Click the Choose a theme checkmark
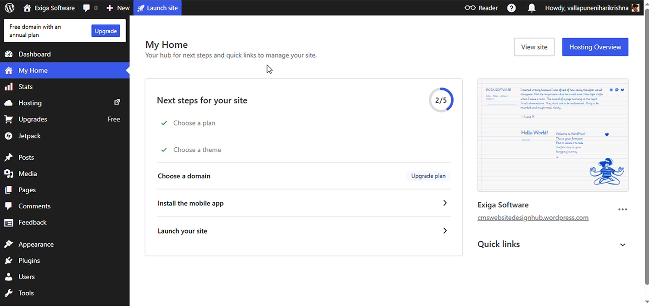649x306 pixels. [x=164, y=150]
